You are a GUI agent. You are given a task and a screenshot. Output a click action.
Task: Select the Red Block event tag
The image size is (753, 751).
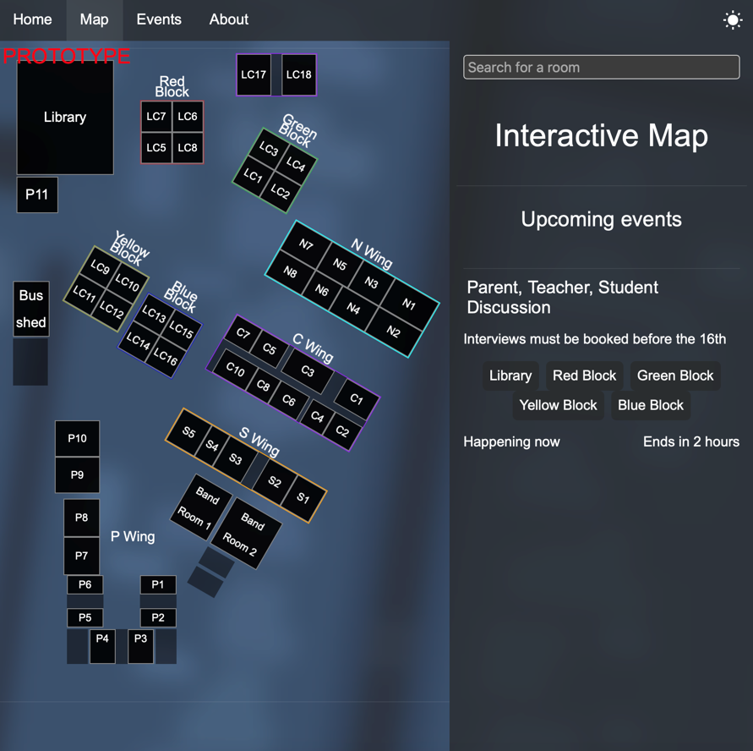(x=585, y=375)
